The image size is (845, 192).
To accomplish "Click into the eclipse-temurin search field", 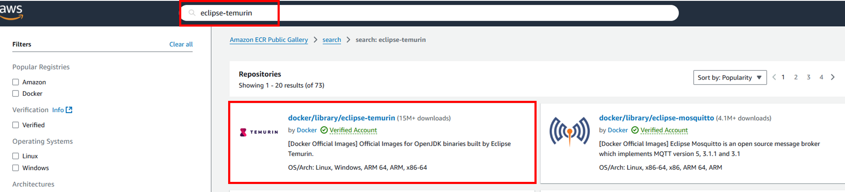I will click(430, 13).
